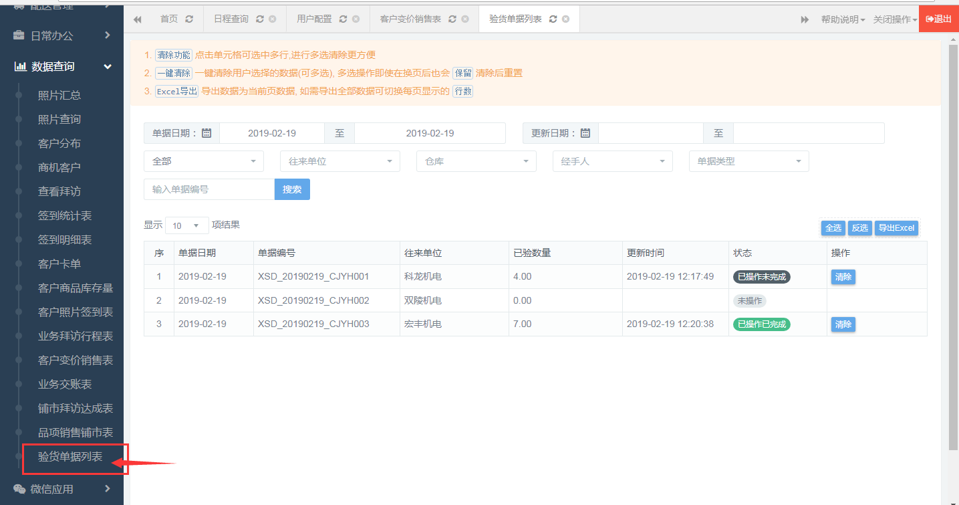The width and height of the screenshot is (959, 505).
Task: Click the 日常办公 briefcase icon
Action: tap(20, 35)
